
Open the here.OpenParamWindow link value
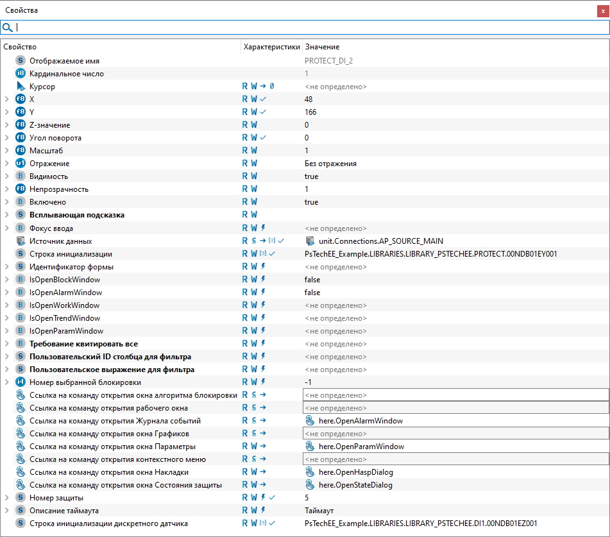coord(361,447)
